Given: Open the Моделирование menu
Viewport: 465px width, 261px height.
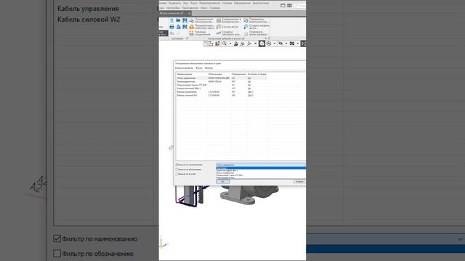Looking at the screenshot, I should click(x=209, y=3).
